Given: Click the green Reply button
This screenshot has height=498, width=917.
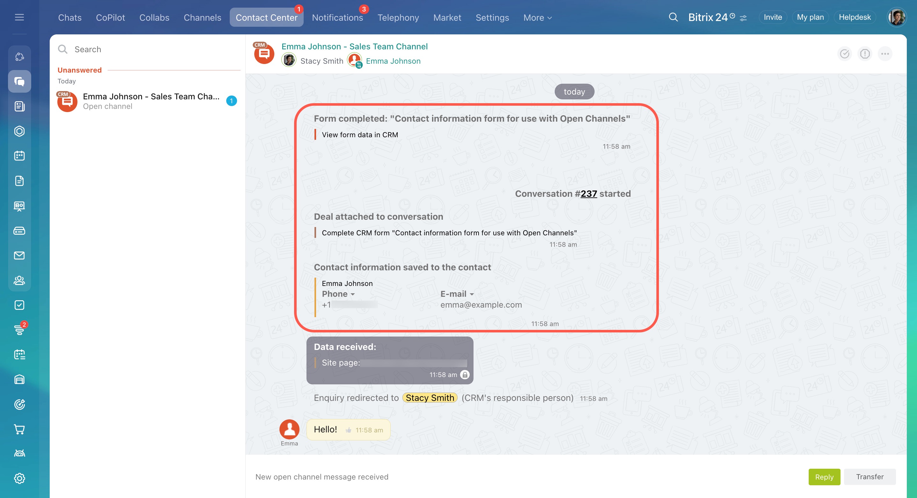Looking at the screenshot, I should [824, 477].
